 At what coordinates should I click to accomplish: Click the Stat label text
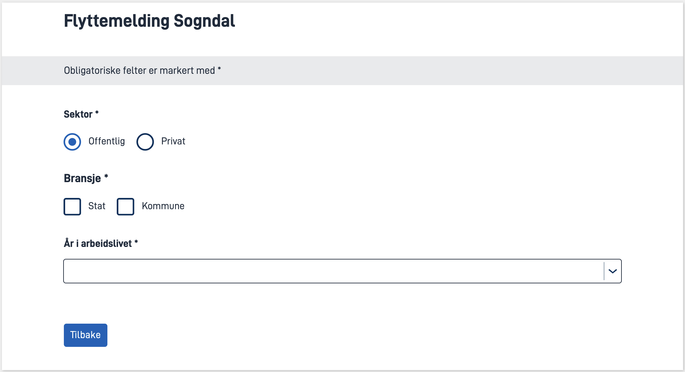click(97, 206)
